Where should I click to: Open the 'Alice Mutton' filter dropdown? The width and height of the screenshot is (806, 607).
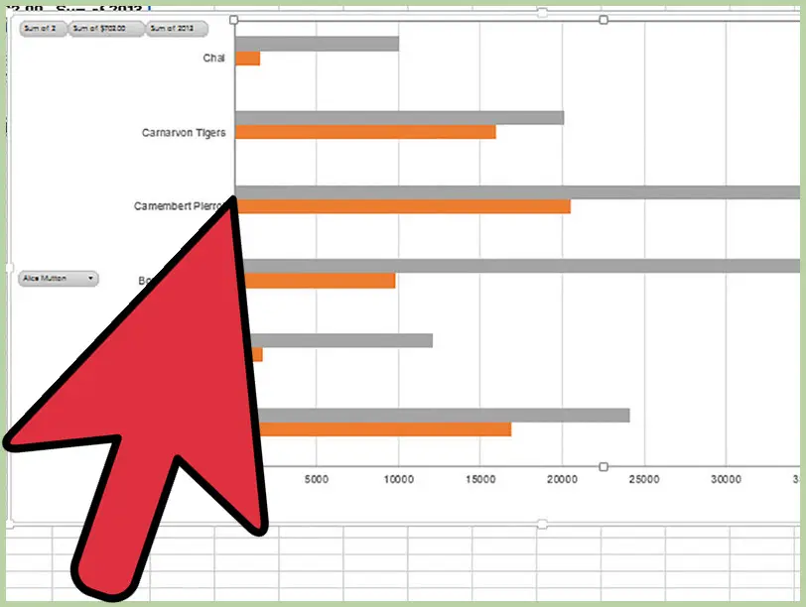59,279
